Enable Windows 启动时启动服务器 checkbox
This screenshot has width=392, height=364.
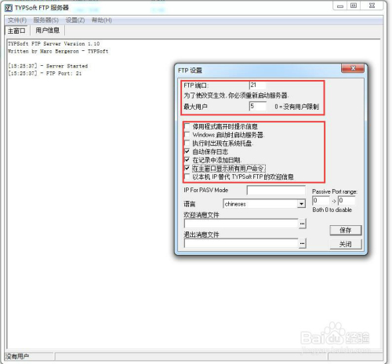(187, 135)
